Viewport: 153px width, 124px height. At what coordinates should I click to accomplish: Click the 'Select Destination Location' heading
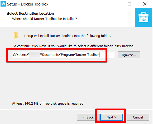click(30, 13)
